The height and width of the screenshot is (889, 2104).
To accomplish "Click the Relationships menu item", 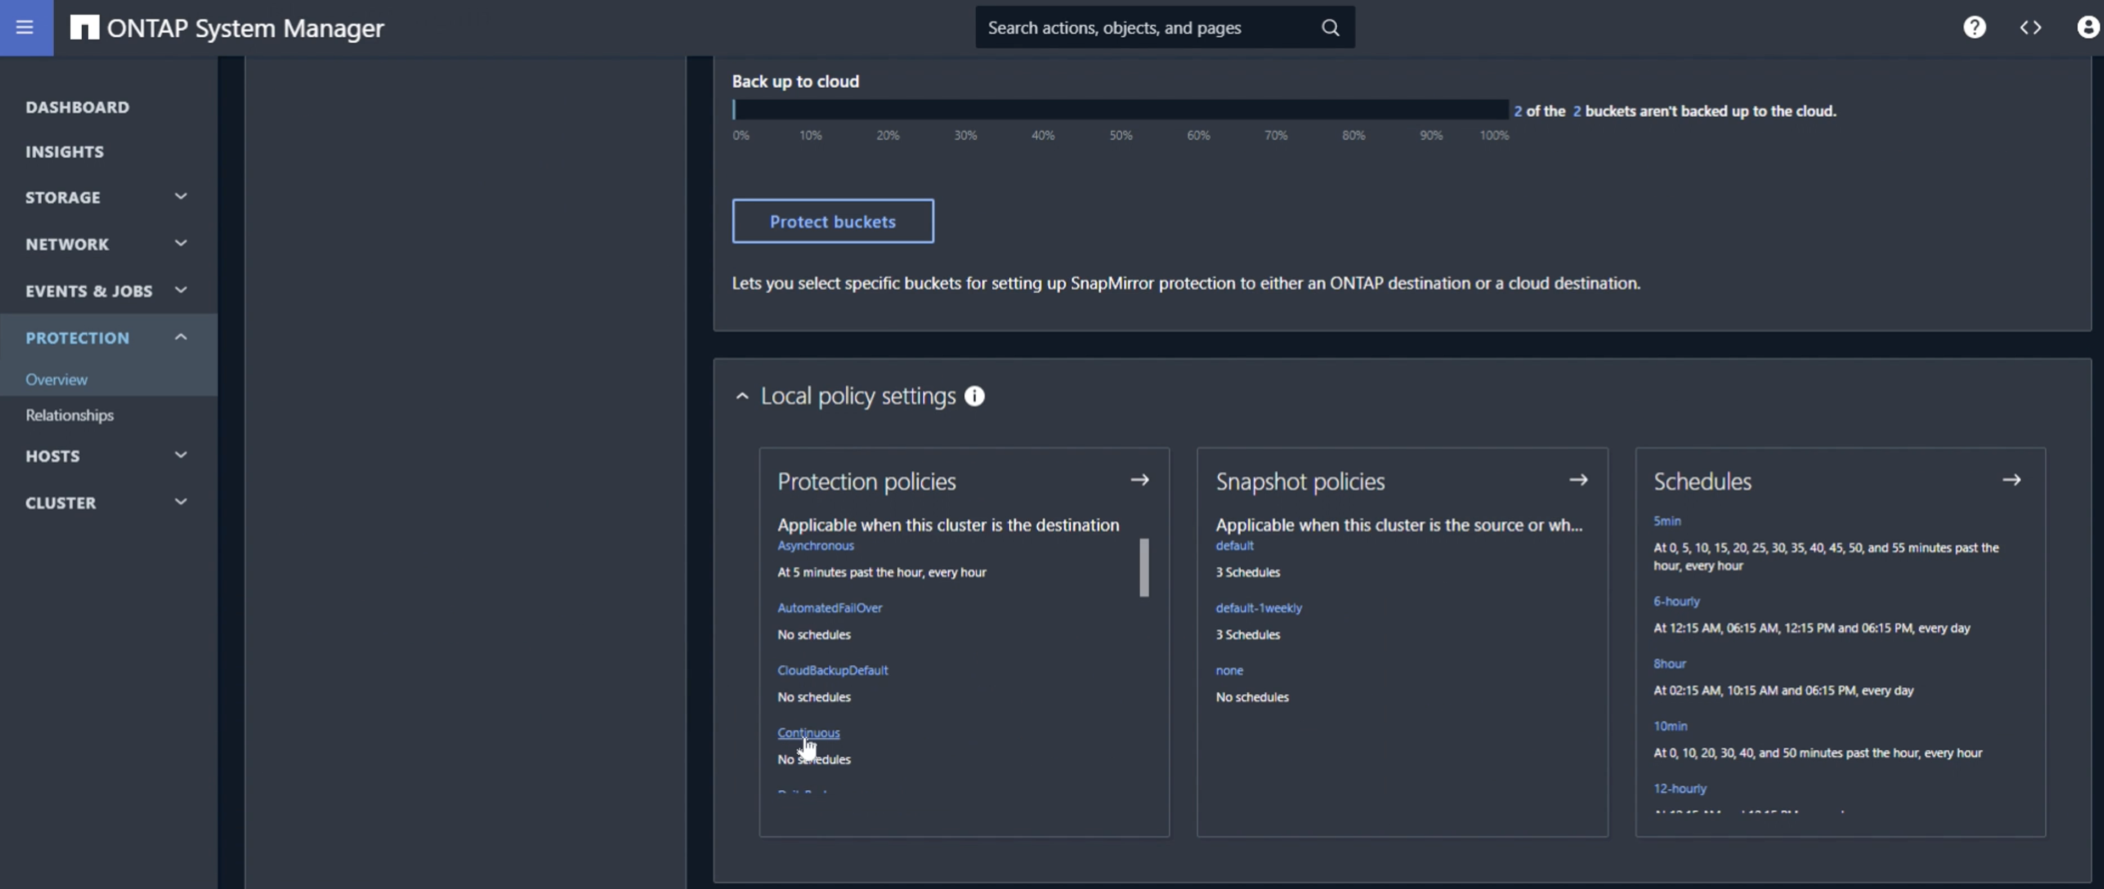I will pos(70,414).
